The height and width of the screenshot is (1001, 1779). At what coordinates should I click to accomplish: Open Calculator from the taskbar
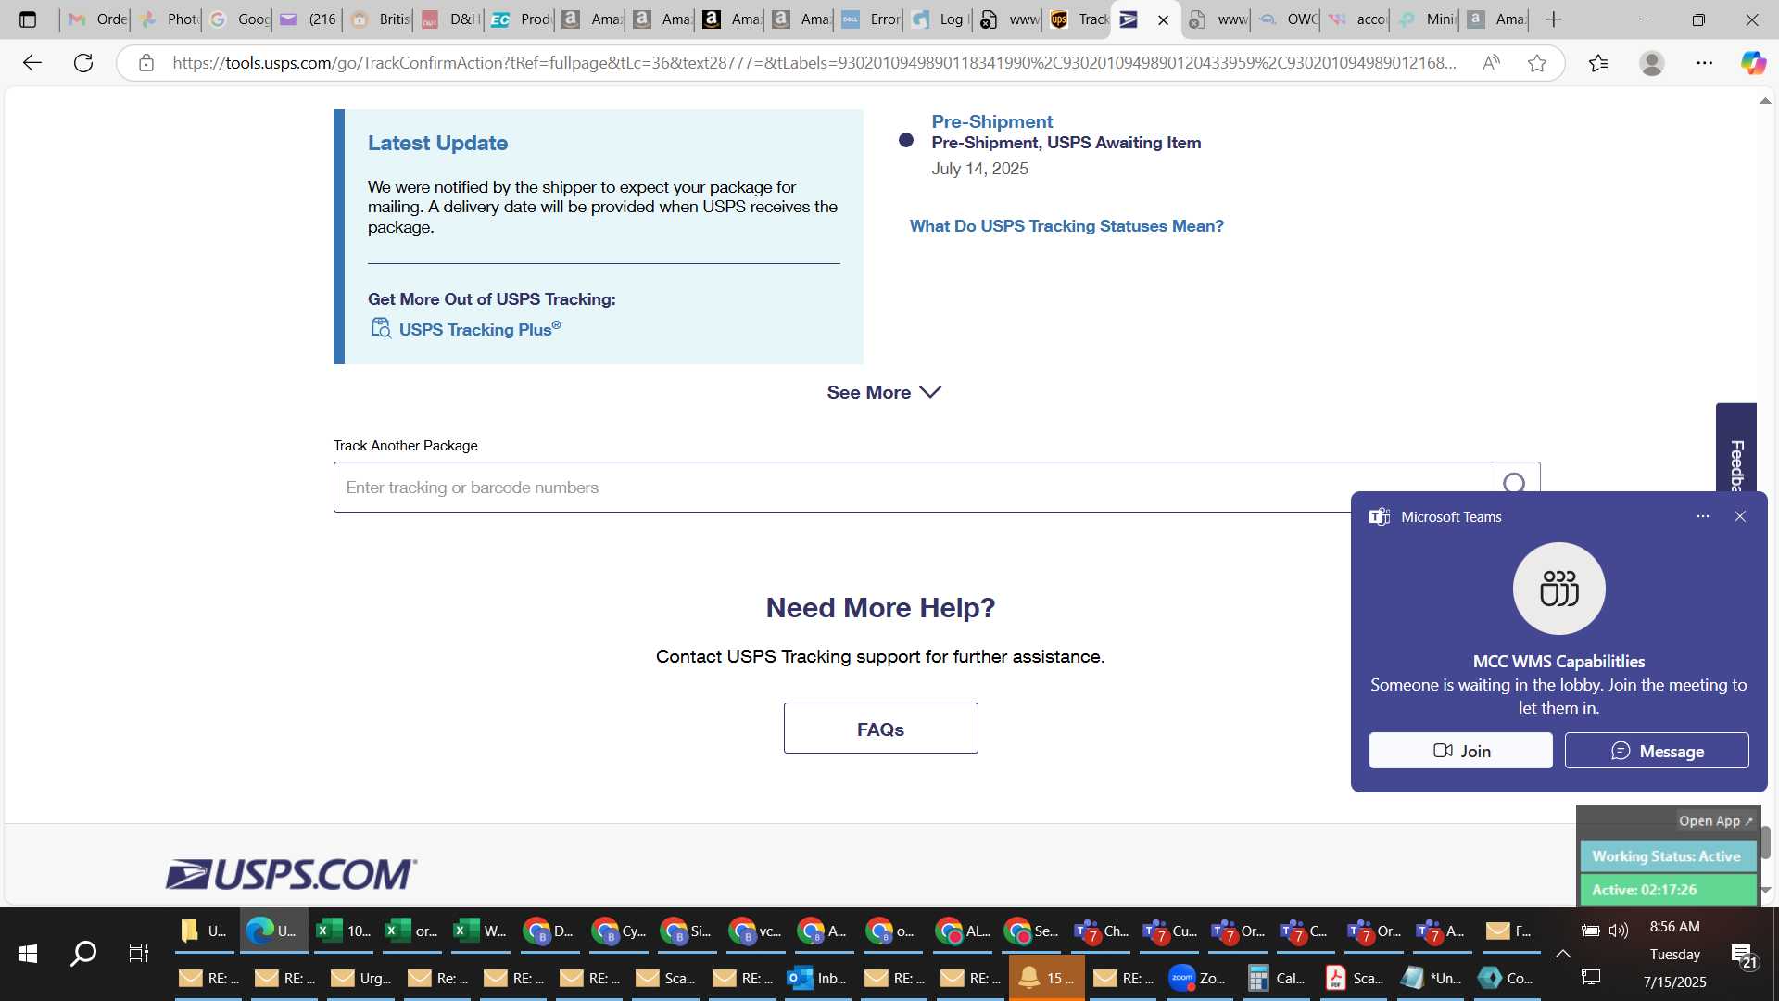[x=1275, y=978]
